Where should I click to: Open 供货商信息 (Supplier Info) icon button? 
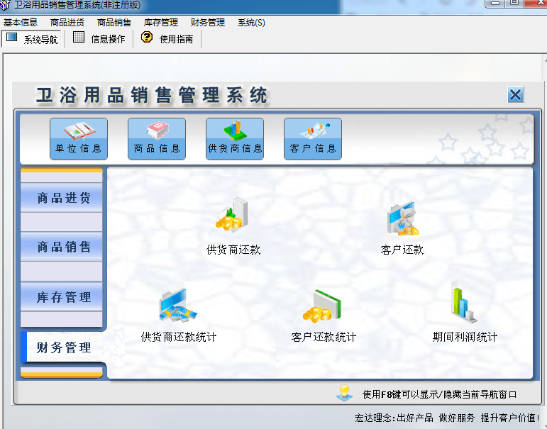235,138
